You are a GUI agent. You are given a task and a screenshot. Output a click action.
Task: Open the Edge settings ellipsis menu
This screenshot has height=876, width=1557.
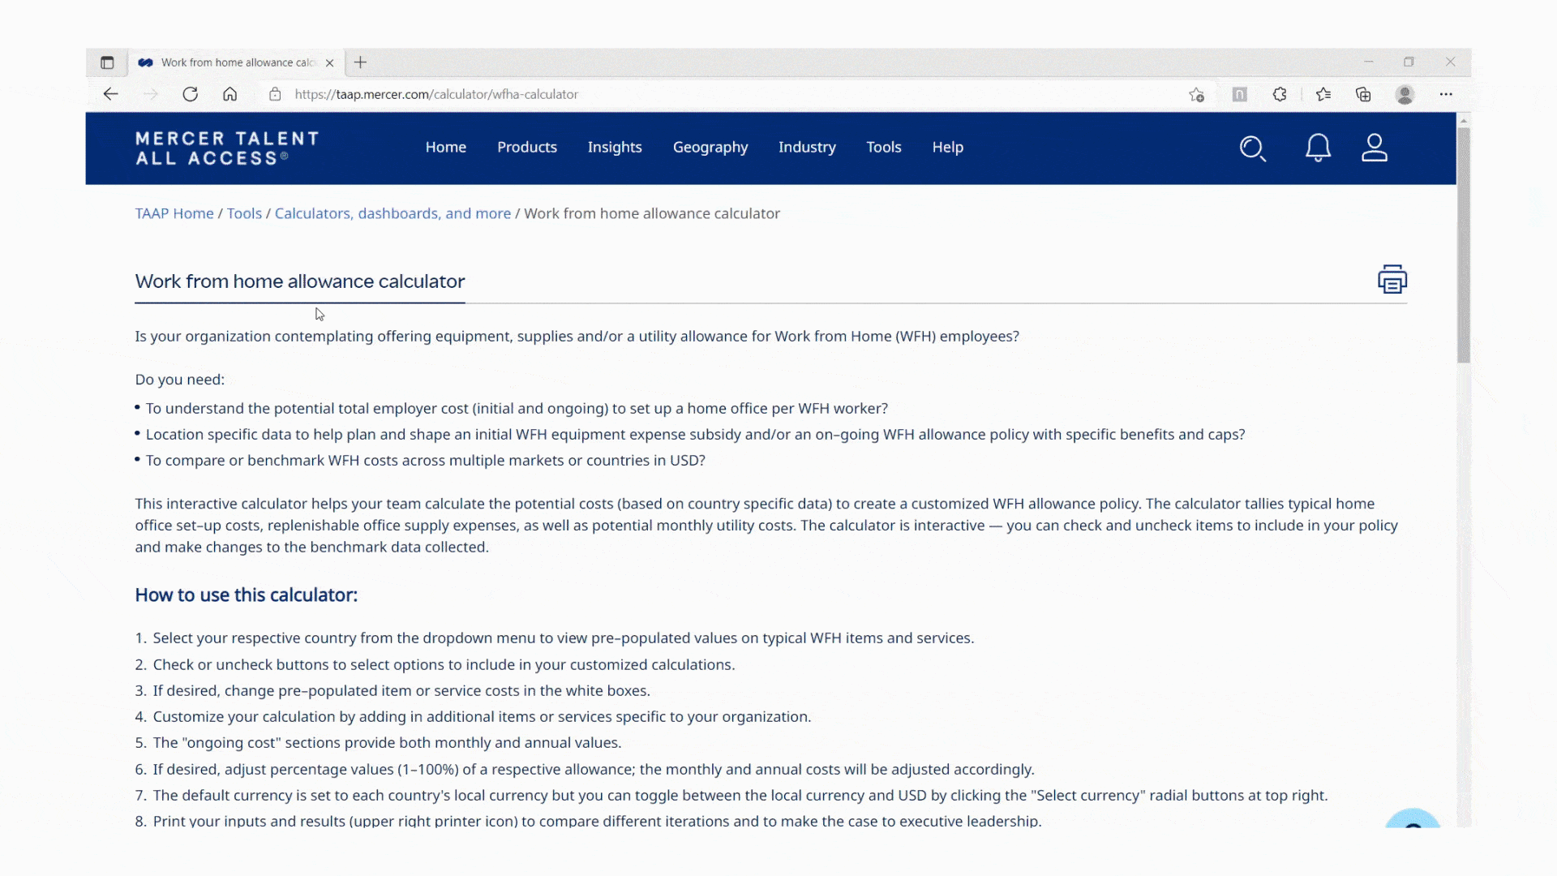pos(1448,94)
